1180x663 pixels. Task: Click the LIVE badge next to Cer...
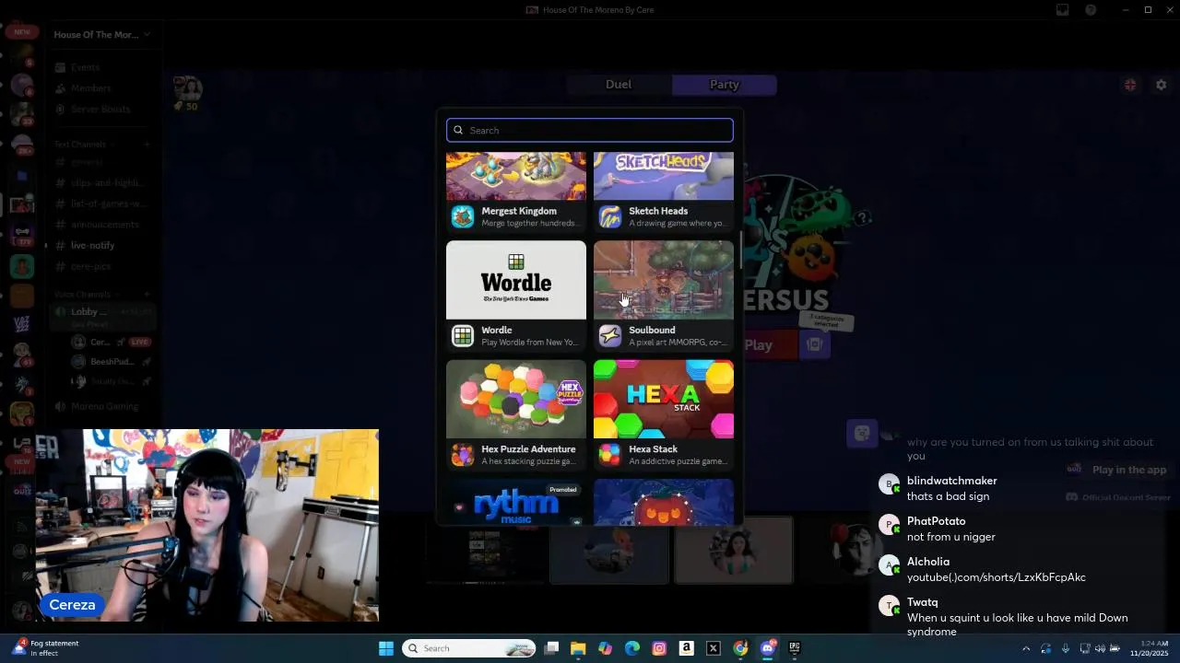tap(139, 342)
